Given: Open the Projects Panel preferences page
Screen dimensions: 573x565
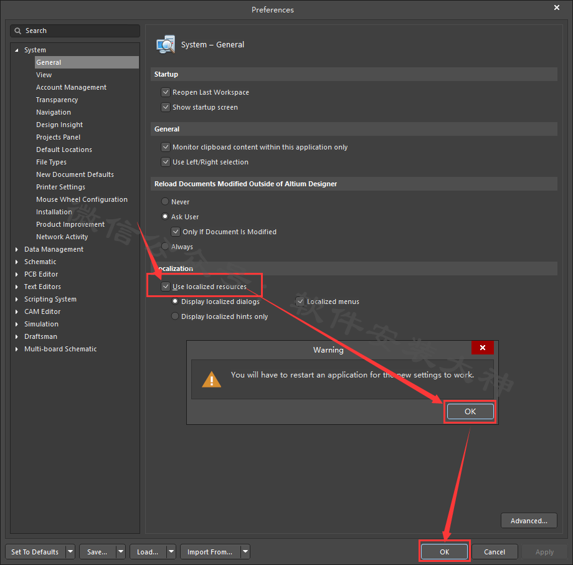Looking at the screenshot, I should [x=58, y=137].
